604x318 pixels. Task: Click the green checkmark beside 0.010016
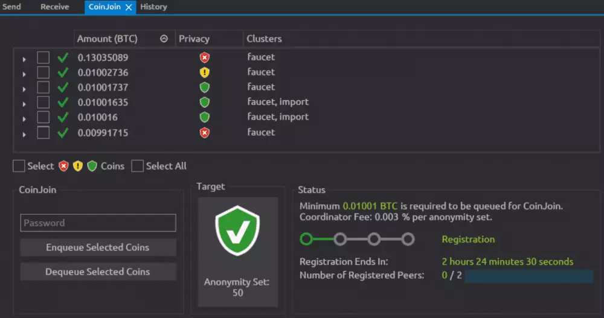click(x=63, y=117)
